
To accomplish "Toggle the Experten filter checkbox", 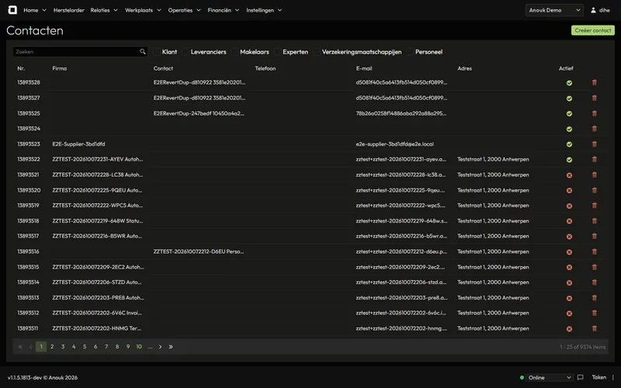I will (x=278, y=52).
